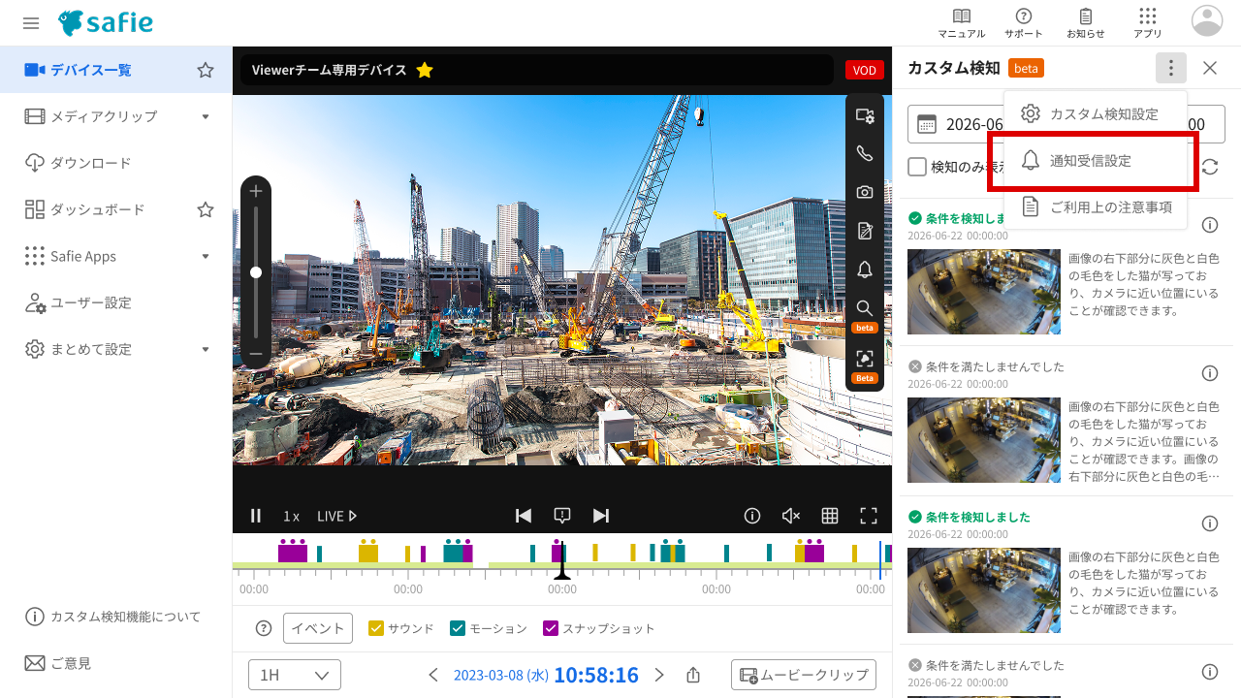Favorite デバイス一覧 with its star

pyautogui.click(x=206, y=70)
